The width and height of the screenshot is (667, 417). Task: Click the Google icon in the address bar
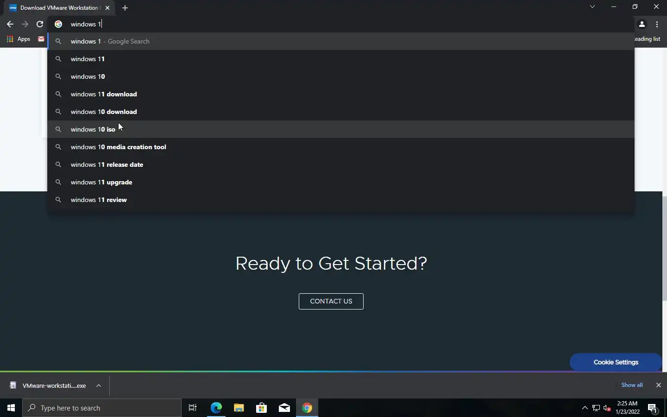58,24
